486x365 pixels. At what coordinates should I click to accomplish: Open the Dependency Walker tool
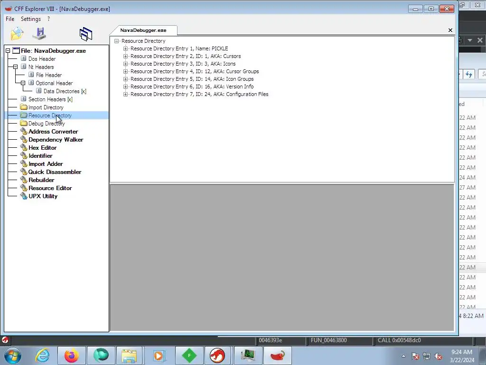(56, 139)
